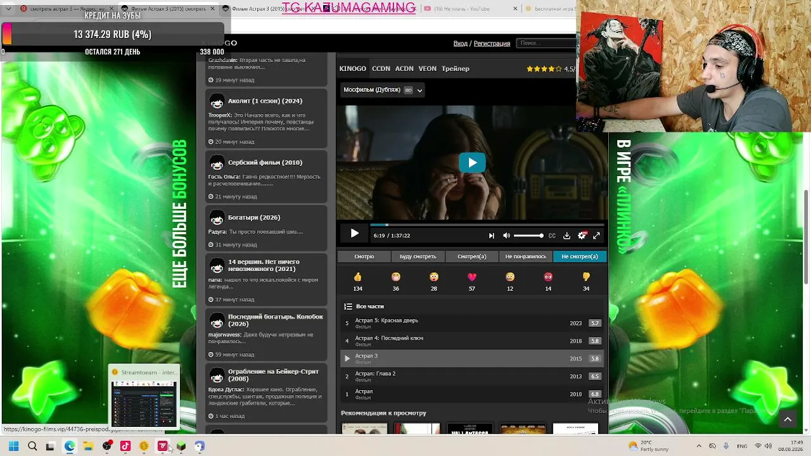Screen dimensions: 811x456
Task: Skip to the next video in the player
Action: click(491, 236)
